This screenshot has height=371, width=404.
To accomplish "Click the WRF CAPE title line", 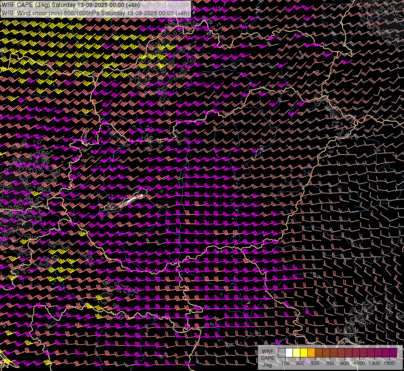I will (x=71, y=5).
